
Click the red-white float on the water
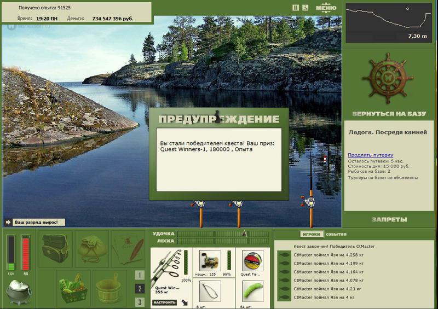(x=325, y=159)
